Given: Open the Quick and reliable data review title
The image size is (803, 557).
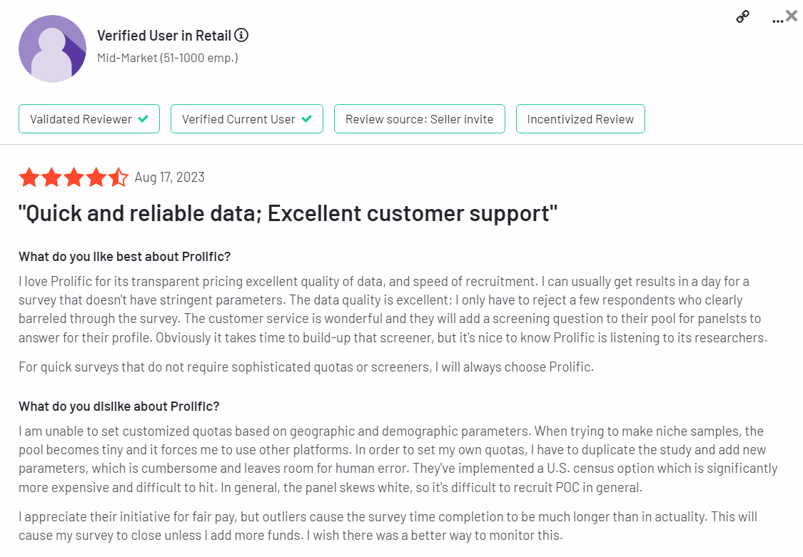Looking at the screenshot, I should pos(288,214).
